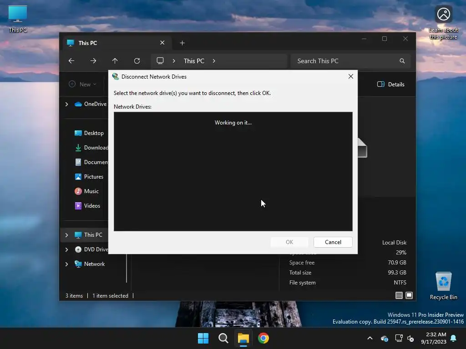Open notifications bell icon
This screenshot has width=466, height=349.
coord(454,338)
